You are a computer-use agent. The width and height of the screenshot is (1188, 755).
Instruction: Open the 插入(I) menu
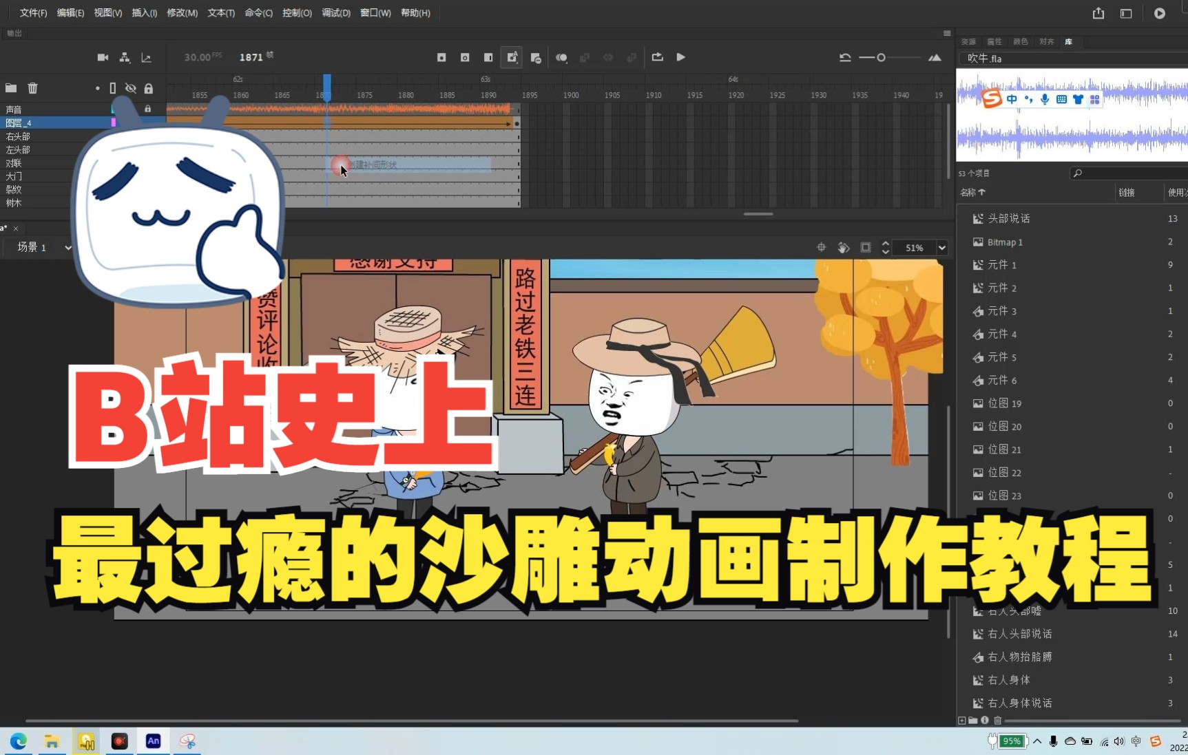point(144,12)
